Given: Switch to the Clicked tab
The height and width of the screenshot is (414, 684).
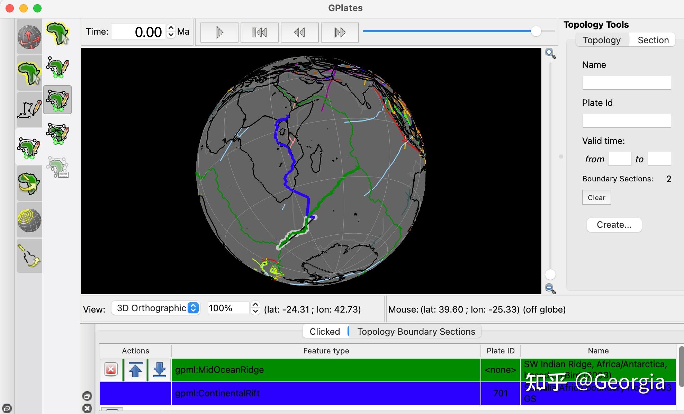Looking at the screenshot, I should (x=324, y=331).
